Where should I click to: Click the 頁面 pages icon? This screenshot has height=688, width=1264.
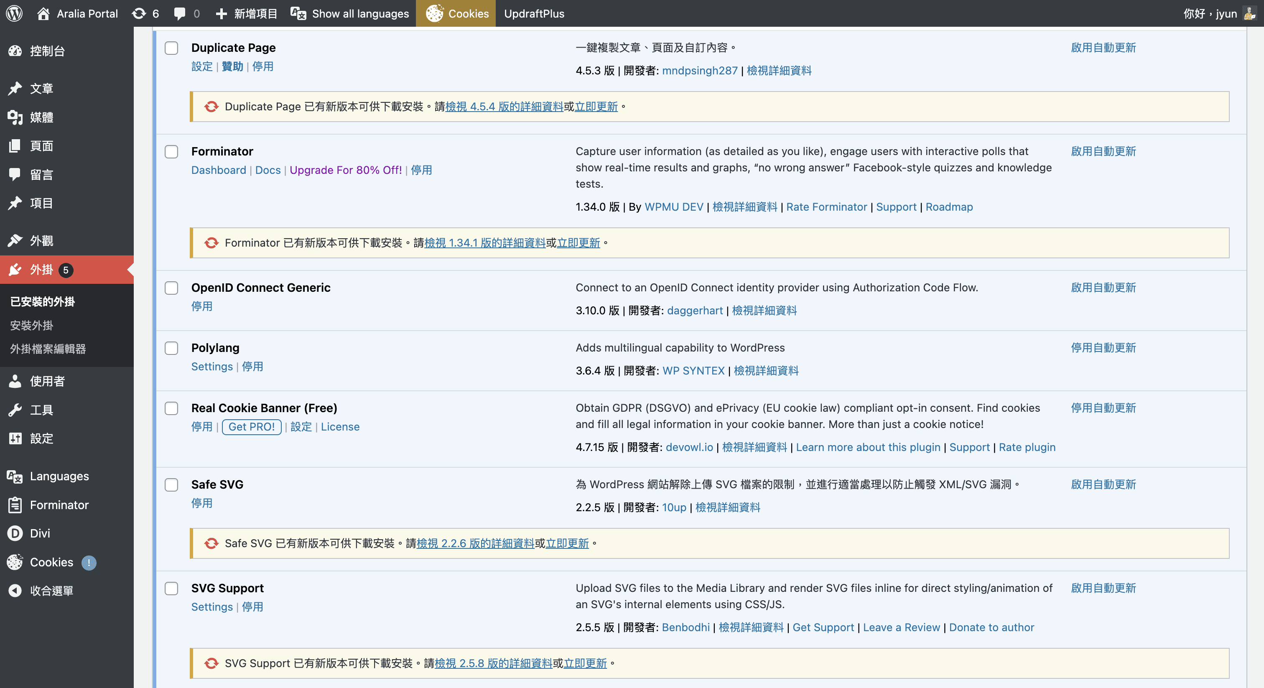coord(15,146)
